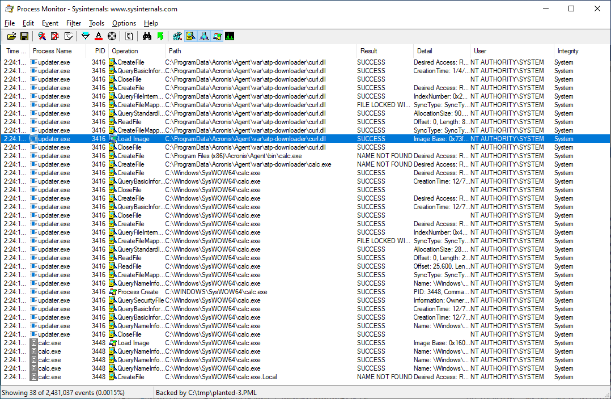611x399 pixels.
Task: Click the Jump To Object green arrow icon
Action: pos(160,36)
